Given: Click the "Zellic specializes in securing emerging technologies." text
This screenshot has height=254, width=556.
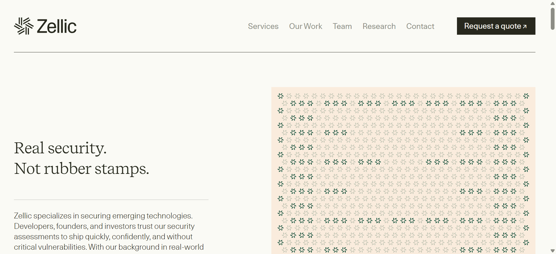Looking at the screenshot, I should (103, 216).
